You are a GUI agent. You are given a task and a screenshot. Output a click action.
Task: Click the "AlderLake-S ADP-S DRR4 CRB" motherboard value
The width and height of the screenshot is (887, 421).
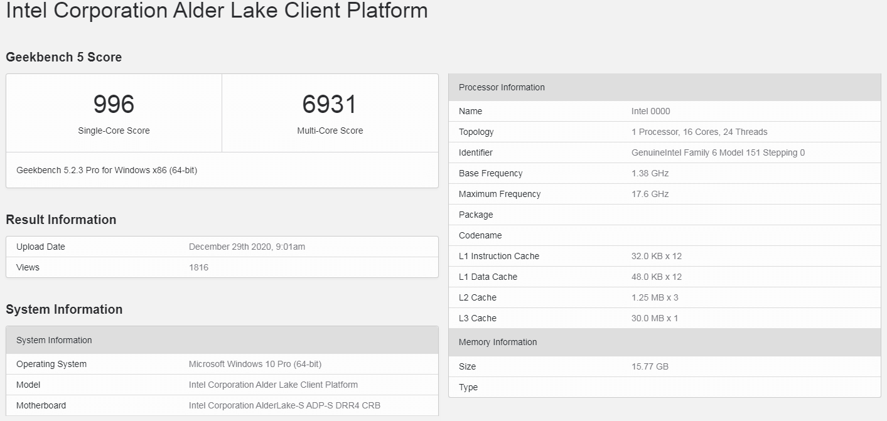coord(284,405)
